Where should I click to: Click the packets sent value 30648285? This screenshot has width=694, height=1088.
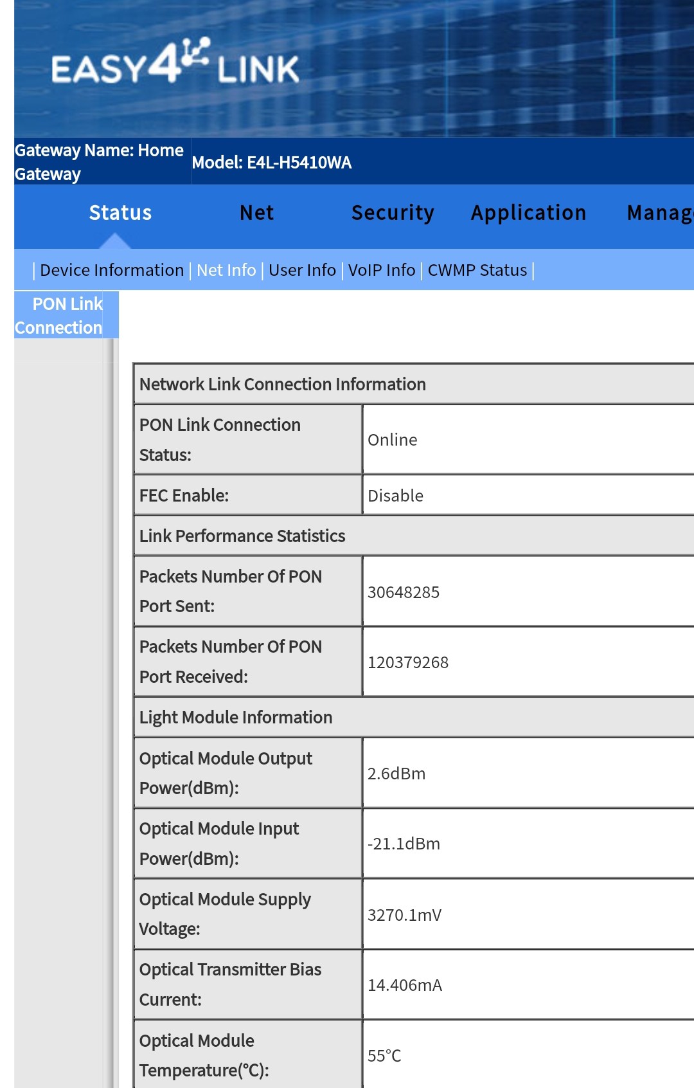click(404, 592)
